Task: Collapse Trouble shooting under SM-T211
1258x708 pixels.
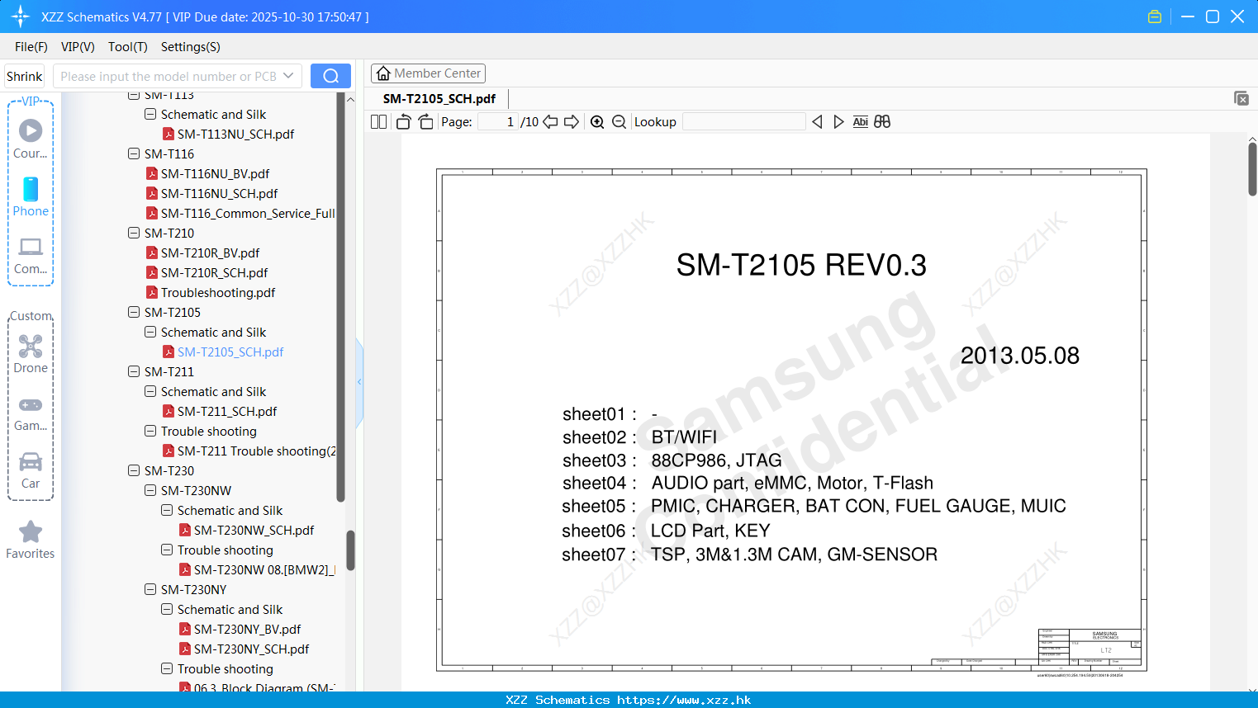Action: click(150, 431)
